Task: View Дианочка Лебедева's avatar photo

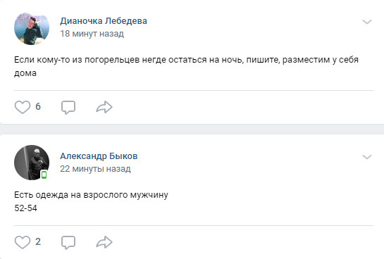Action: point(32,29)
